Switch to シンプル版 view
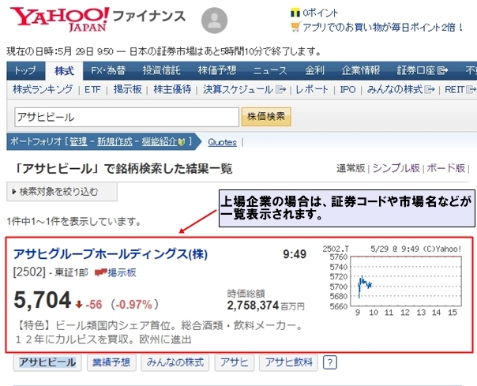The image size is (477, 386). click(396, 168)
